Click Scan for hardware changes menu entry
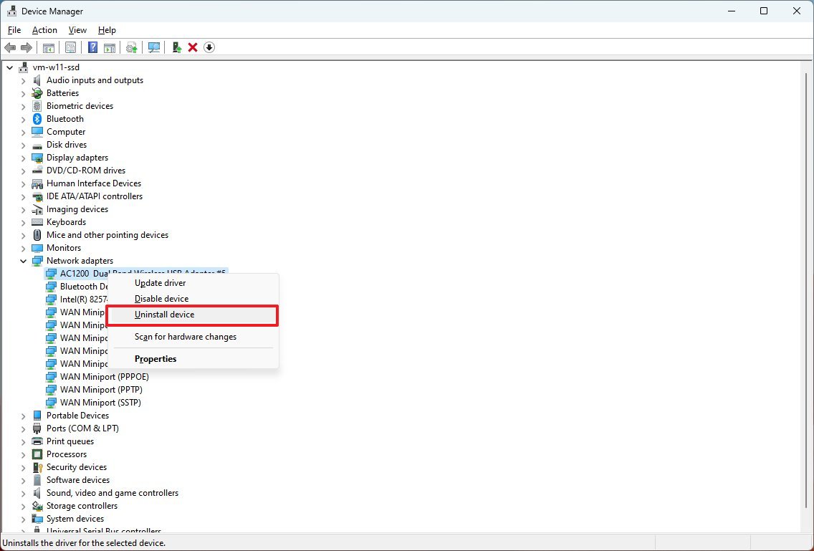 186,337
